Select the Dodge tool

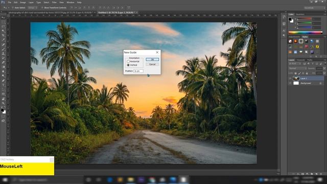coord(3,76)
